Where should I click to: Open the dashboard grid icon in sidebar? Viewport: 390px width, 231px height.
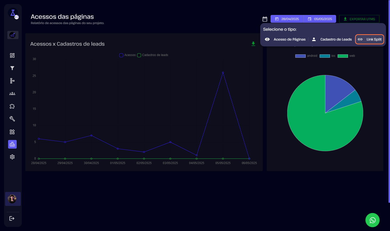pyautogui.click(x=12, y=55)
